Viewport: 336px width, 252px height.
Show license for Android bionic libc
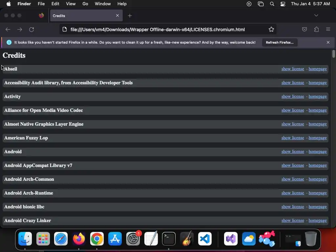tap(293, 207)
